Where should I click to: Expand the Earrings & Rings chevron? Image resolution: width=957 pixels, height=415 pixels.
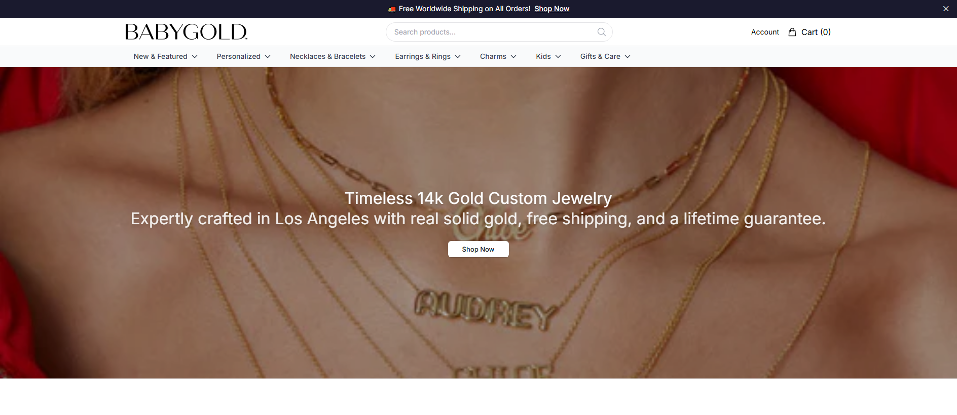[458, 56]
